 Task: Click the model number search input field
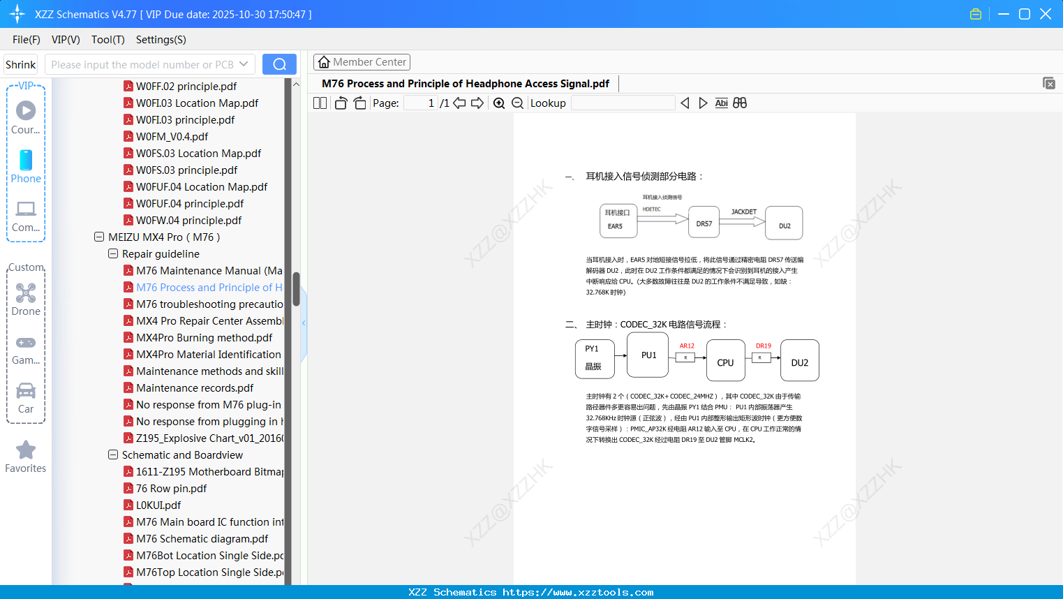(147, 63)
